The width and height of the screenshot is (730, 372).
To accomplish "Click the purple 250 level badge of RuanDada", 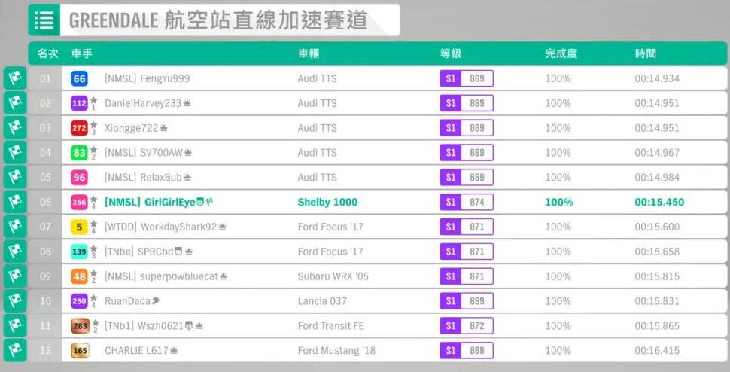I will 79,300.
